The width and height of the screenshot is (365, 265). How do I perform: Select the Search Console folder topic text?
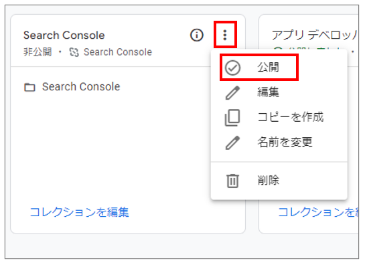click(x=81, y=87)
